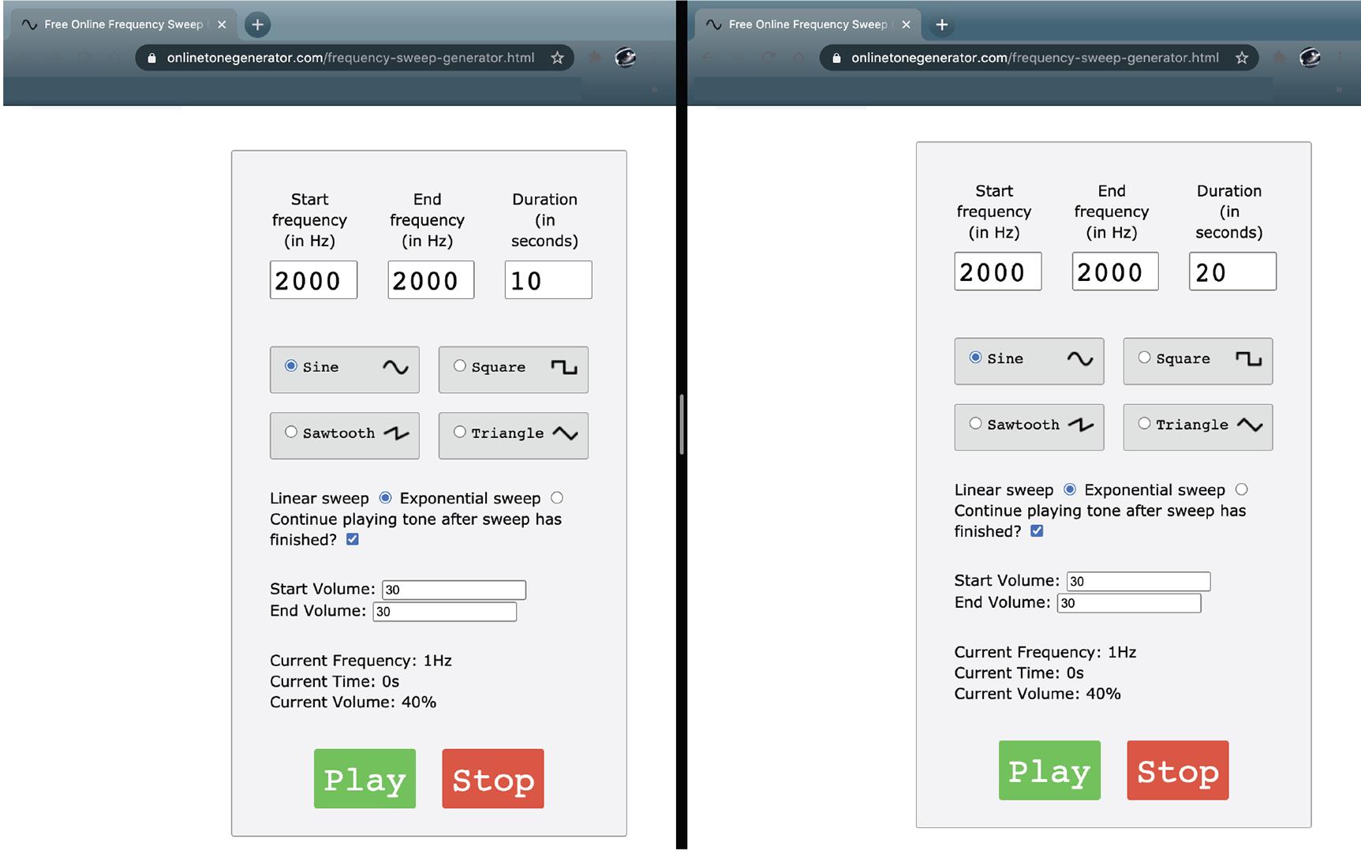Select Exponential sweep radio in left panel

point(557,497)
